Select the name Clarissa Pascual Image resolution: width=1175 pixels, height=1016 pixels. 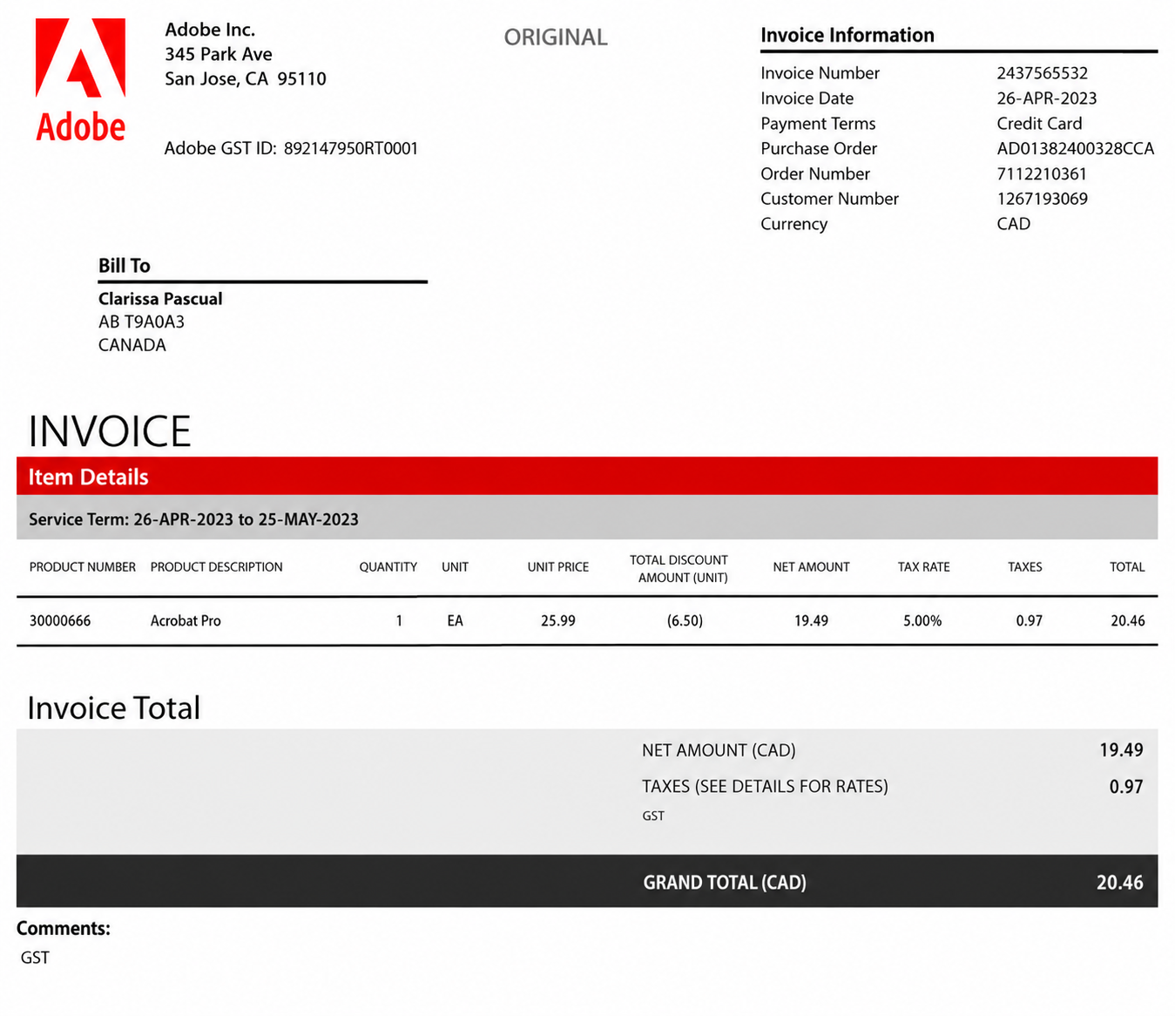(160, 299)
